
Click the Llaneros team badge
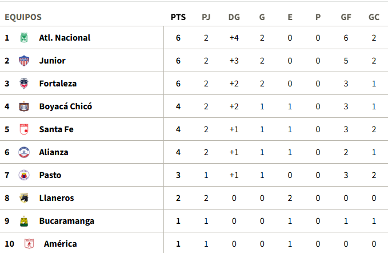pyautogui.click(x=24, y=198)
